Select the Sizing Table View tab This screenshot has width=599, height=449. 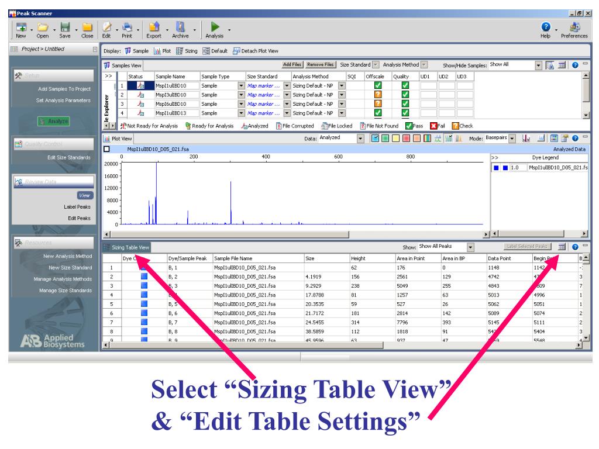(126, 247)
